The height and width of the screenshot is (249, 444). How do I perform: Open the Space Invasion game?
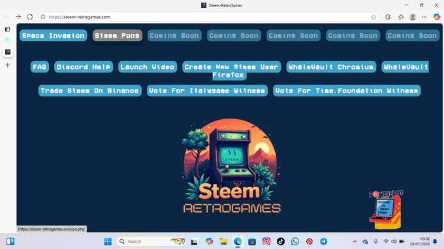click(x=54, y=35)
